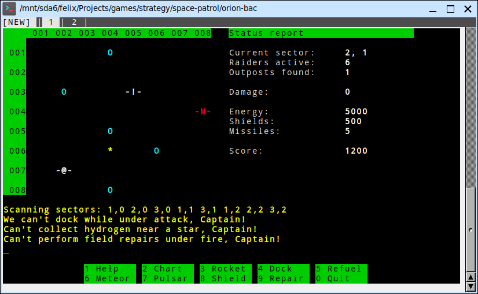
Task: Click the Energy value 5000
Action: click(x=356, y=111)
